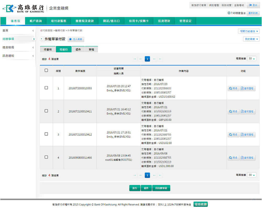Open 明細 magnifier for case 2016072100010411
This screenshot has height=210, width=262.
click(x=233, y=112)
